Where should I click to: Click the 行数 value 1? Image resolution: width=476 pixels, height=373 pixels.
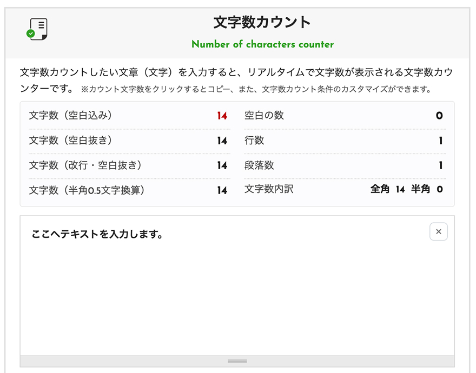point(441,141)
